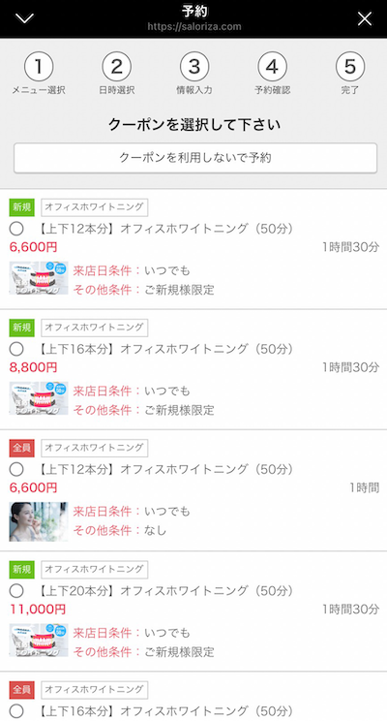
Task: Select 上下16本分 8,800円 coupon radio
Action: point(16,349)
